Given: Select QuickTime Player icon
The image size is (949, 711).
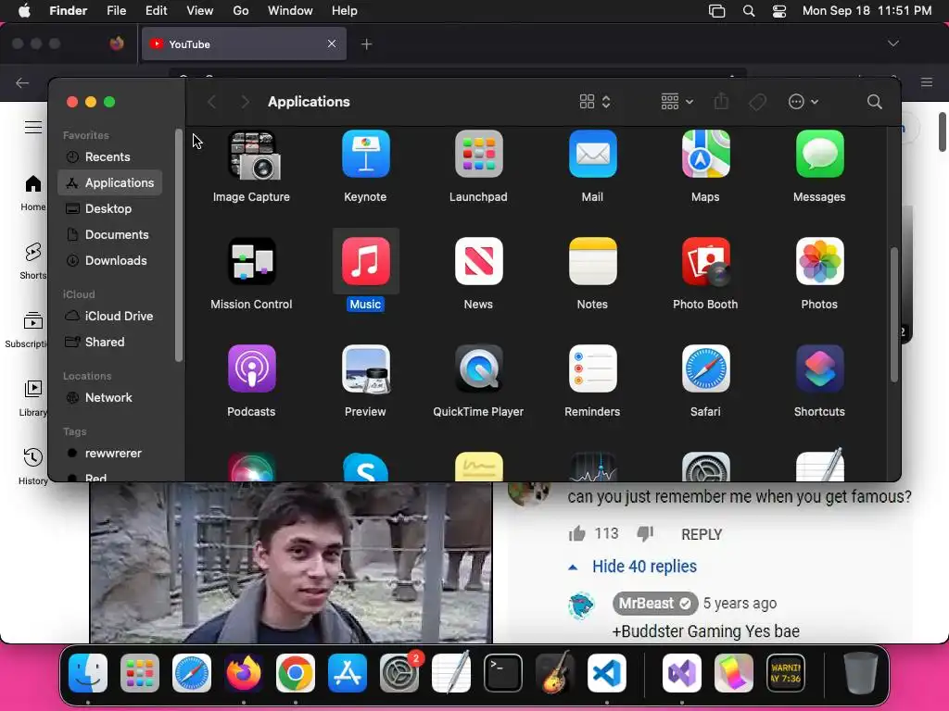Looking at the screenshot, I should [x=479, y=368].
